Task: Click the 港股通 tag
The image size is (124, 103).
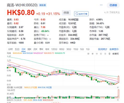Action: tap(42, 5)
